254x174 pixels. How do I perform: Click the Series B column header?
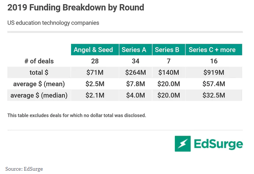(x=167, y=50)
